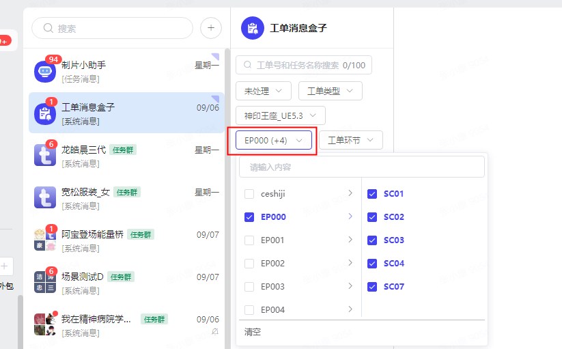The image size is (562, 349).
Task: Click the 阿宝登场能量桥 group avatar
Action: click(44, 240)
